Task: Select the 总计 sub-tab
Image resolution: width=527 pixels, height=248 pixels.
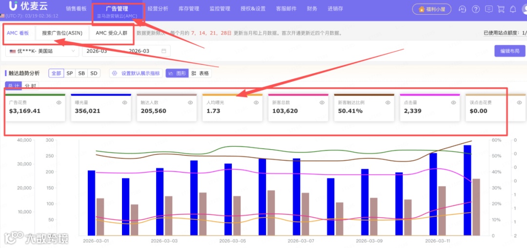Action: click(x=14, y=86)
